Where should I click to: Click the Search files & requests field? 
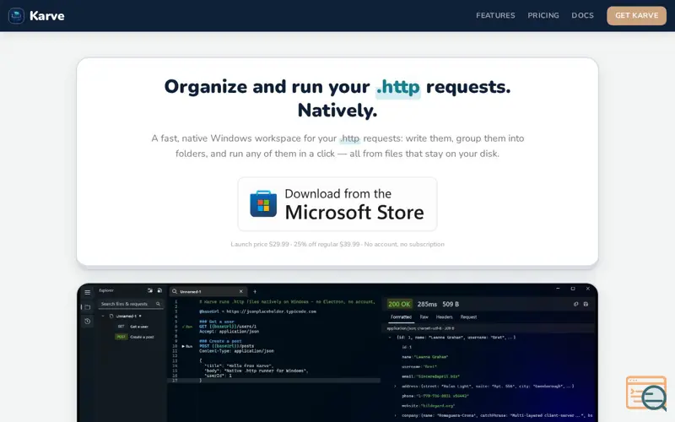click(x=131, y=304)
